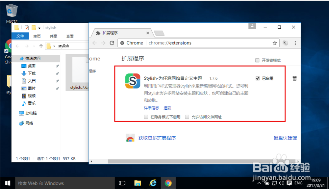Click the ENG input language indicator
Viewport: 329px width, 189px height.
[298, 183]
